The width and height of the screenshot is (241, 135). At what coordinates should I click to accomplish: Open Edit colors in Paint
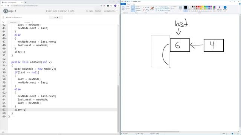point(214,8)
